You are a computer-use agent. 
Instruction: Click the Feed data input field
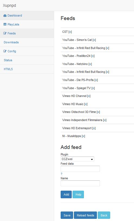[x=80, y=169]
